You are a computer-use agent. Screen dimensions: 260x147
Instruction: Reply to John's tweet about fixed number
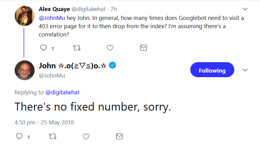click(x=20, y=136)
